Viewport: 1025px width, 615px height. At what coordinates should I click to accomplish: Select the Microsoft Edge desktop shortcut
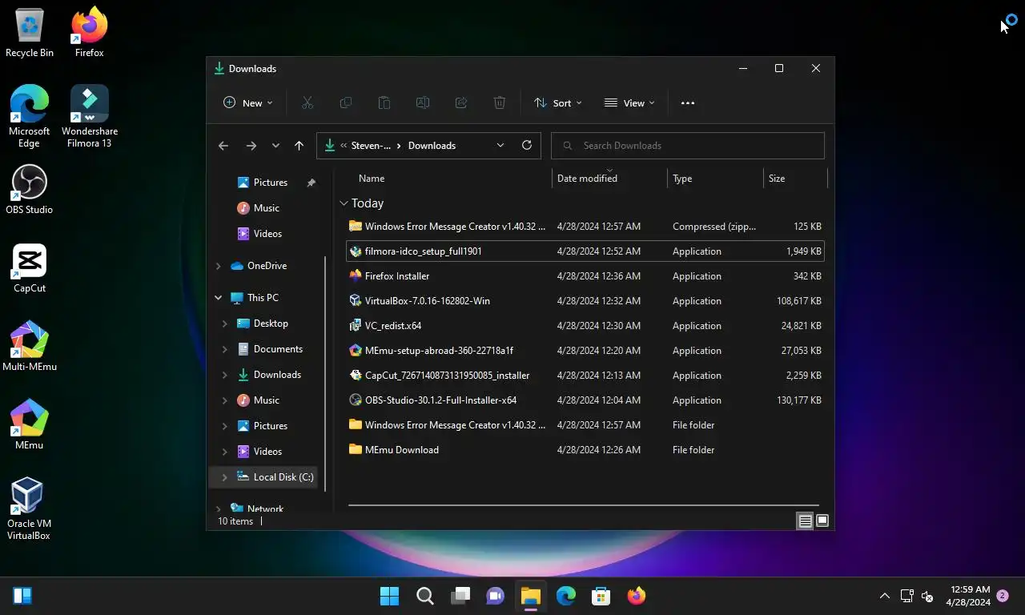tap(30, 117)
